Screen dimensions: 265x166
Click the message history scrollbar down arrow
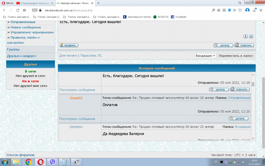point(253,138)
